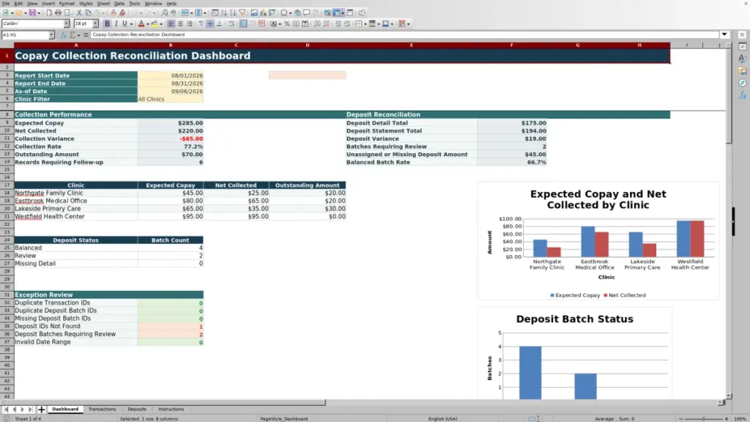Click the Export as PDF icon
The height and width of the screenshot is (422, 750).
pyautogui.click(x=49, y=12)
